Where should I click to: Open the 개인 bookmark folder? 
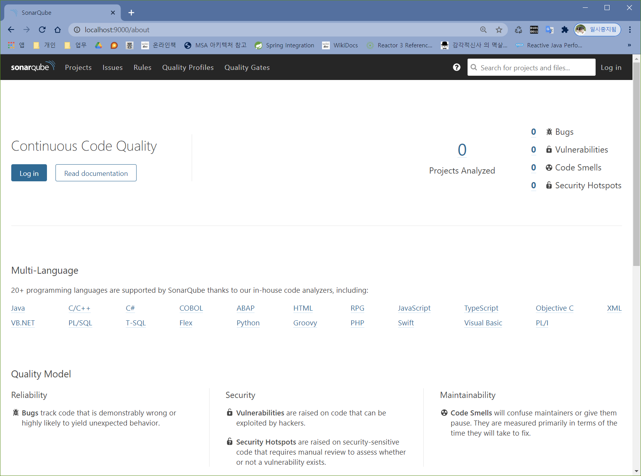point(44,45)
